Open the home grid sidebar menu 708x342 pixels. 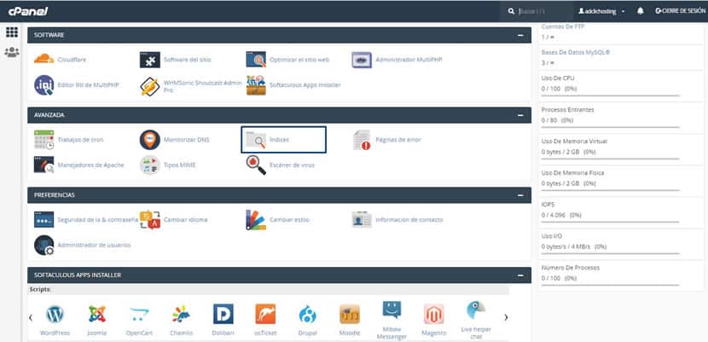(12, 32)
